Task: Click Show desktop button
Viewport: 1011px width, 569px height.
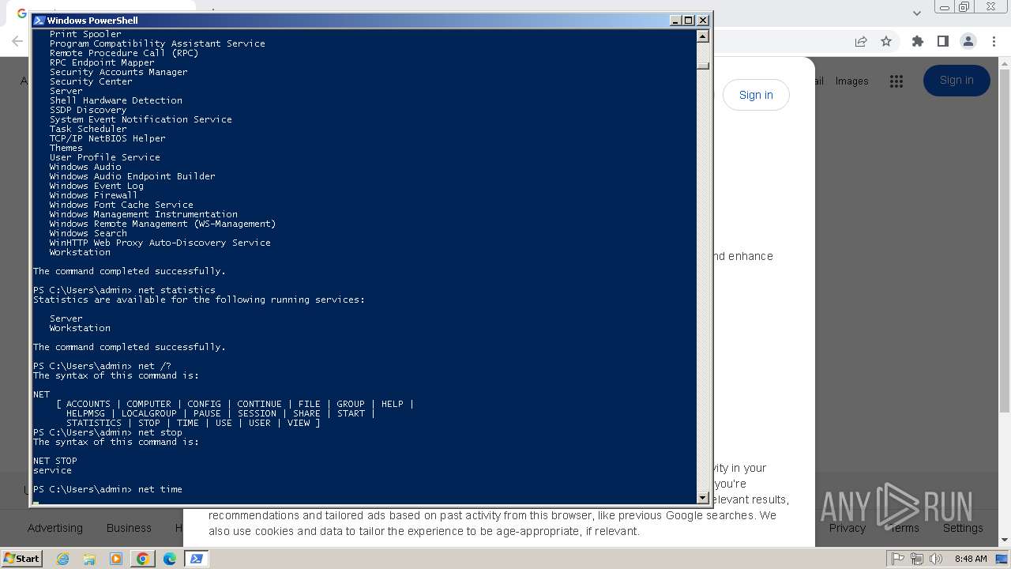Action: coord(1002,559)
